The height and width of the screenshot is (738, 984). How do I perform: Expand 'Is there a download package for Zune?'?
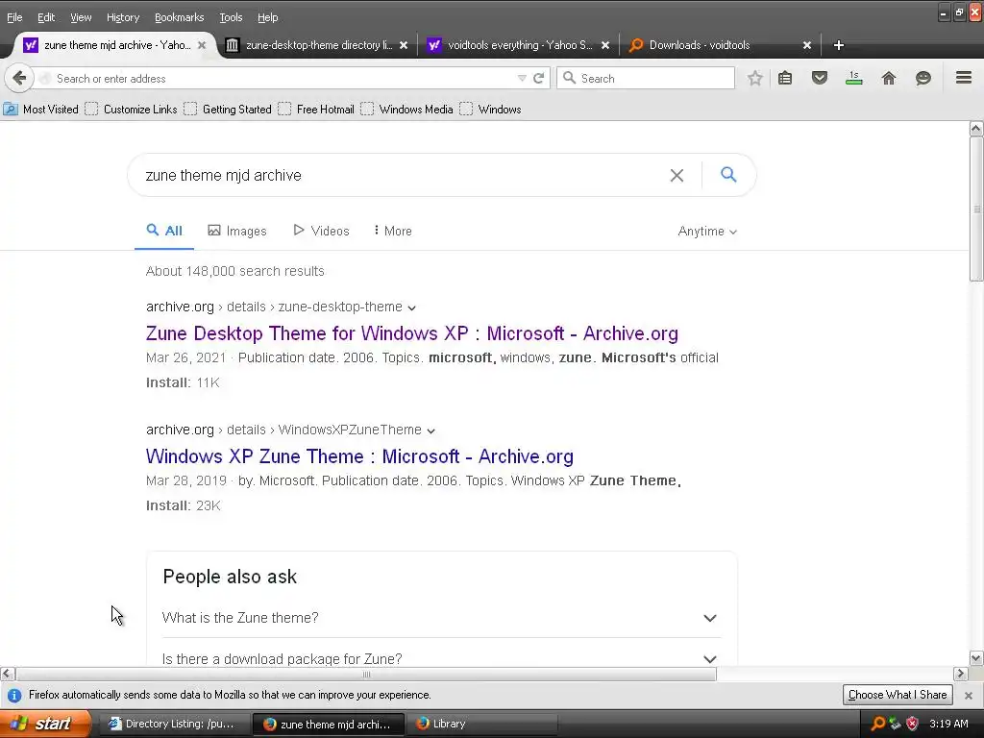coord(441,657)
